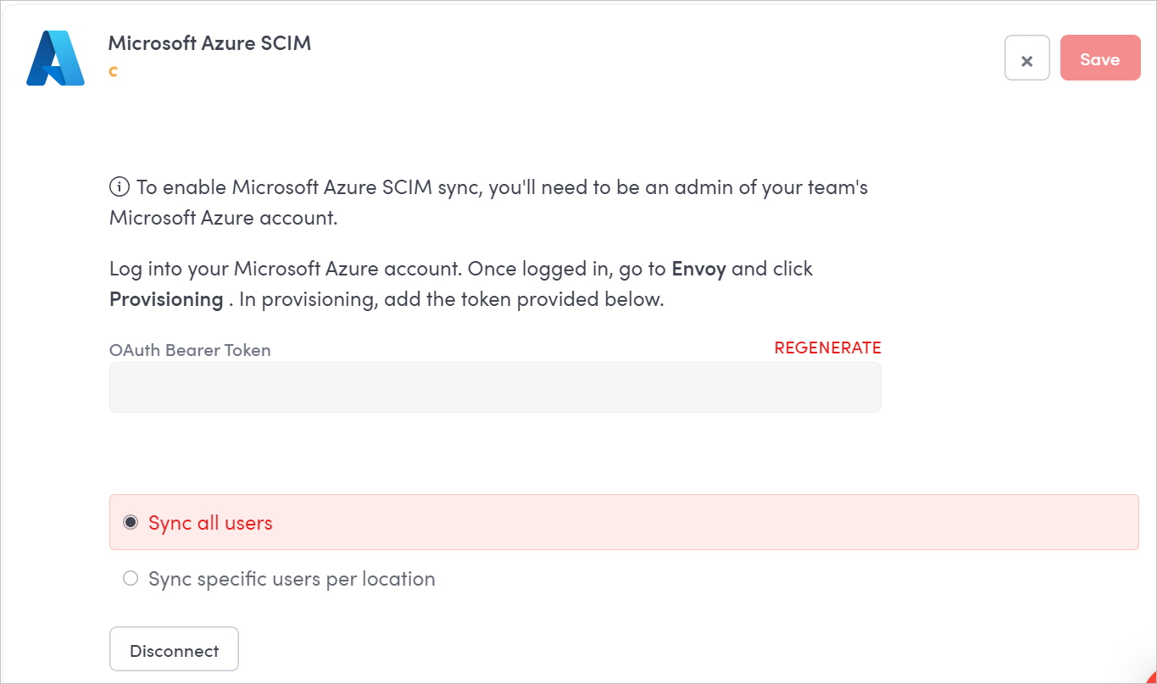Dismiss the dialog with the close control

[x=1026, y=58]
